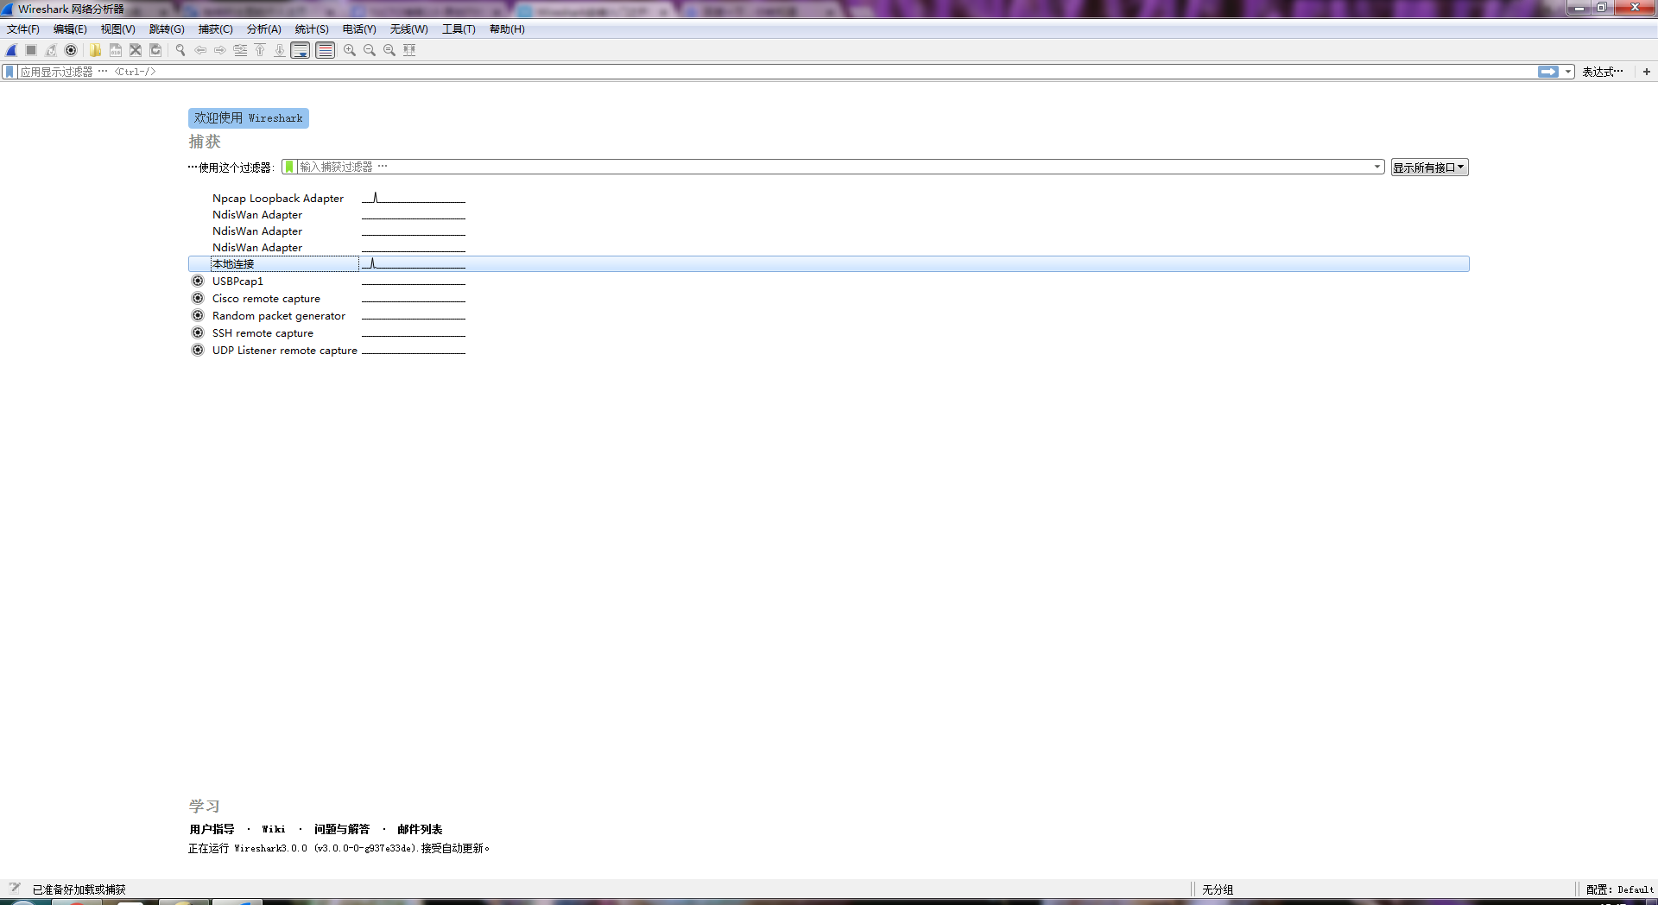Go to next packet arrow icon
This screenshot has width=1658, height=905.
click(x=220, y=50)
